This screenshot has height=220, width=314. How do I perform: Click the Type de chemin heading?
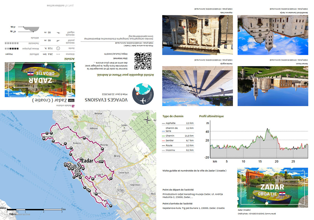pyautogui.click(x=173, y=116)
